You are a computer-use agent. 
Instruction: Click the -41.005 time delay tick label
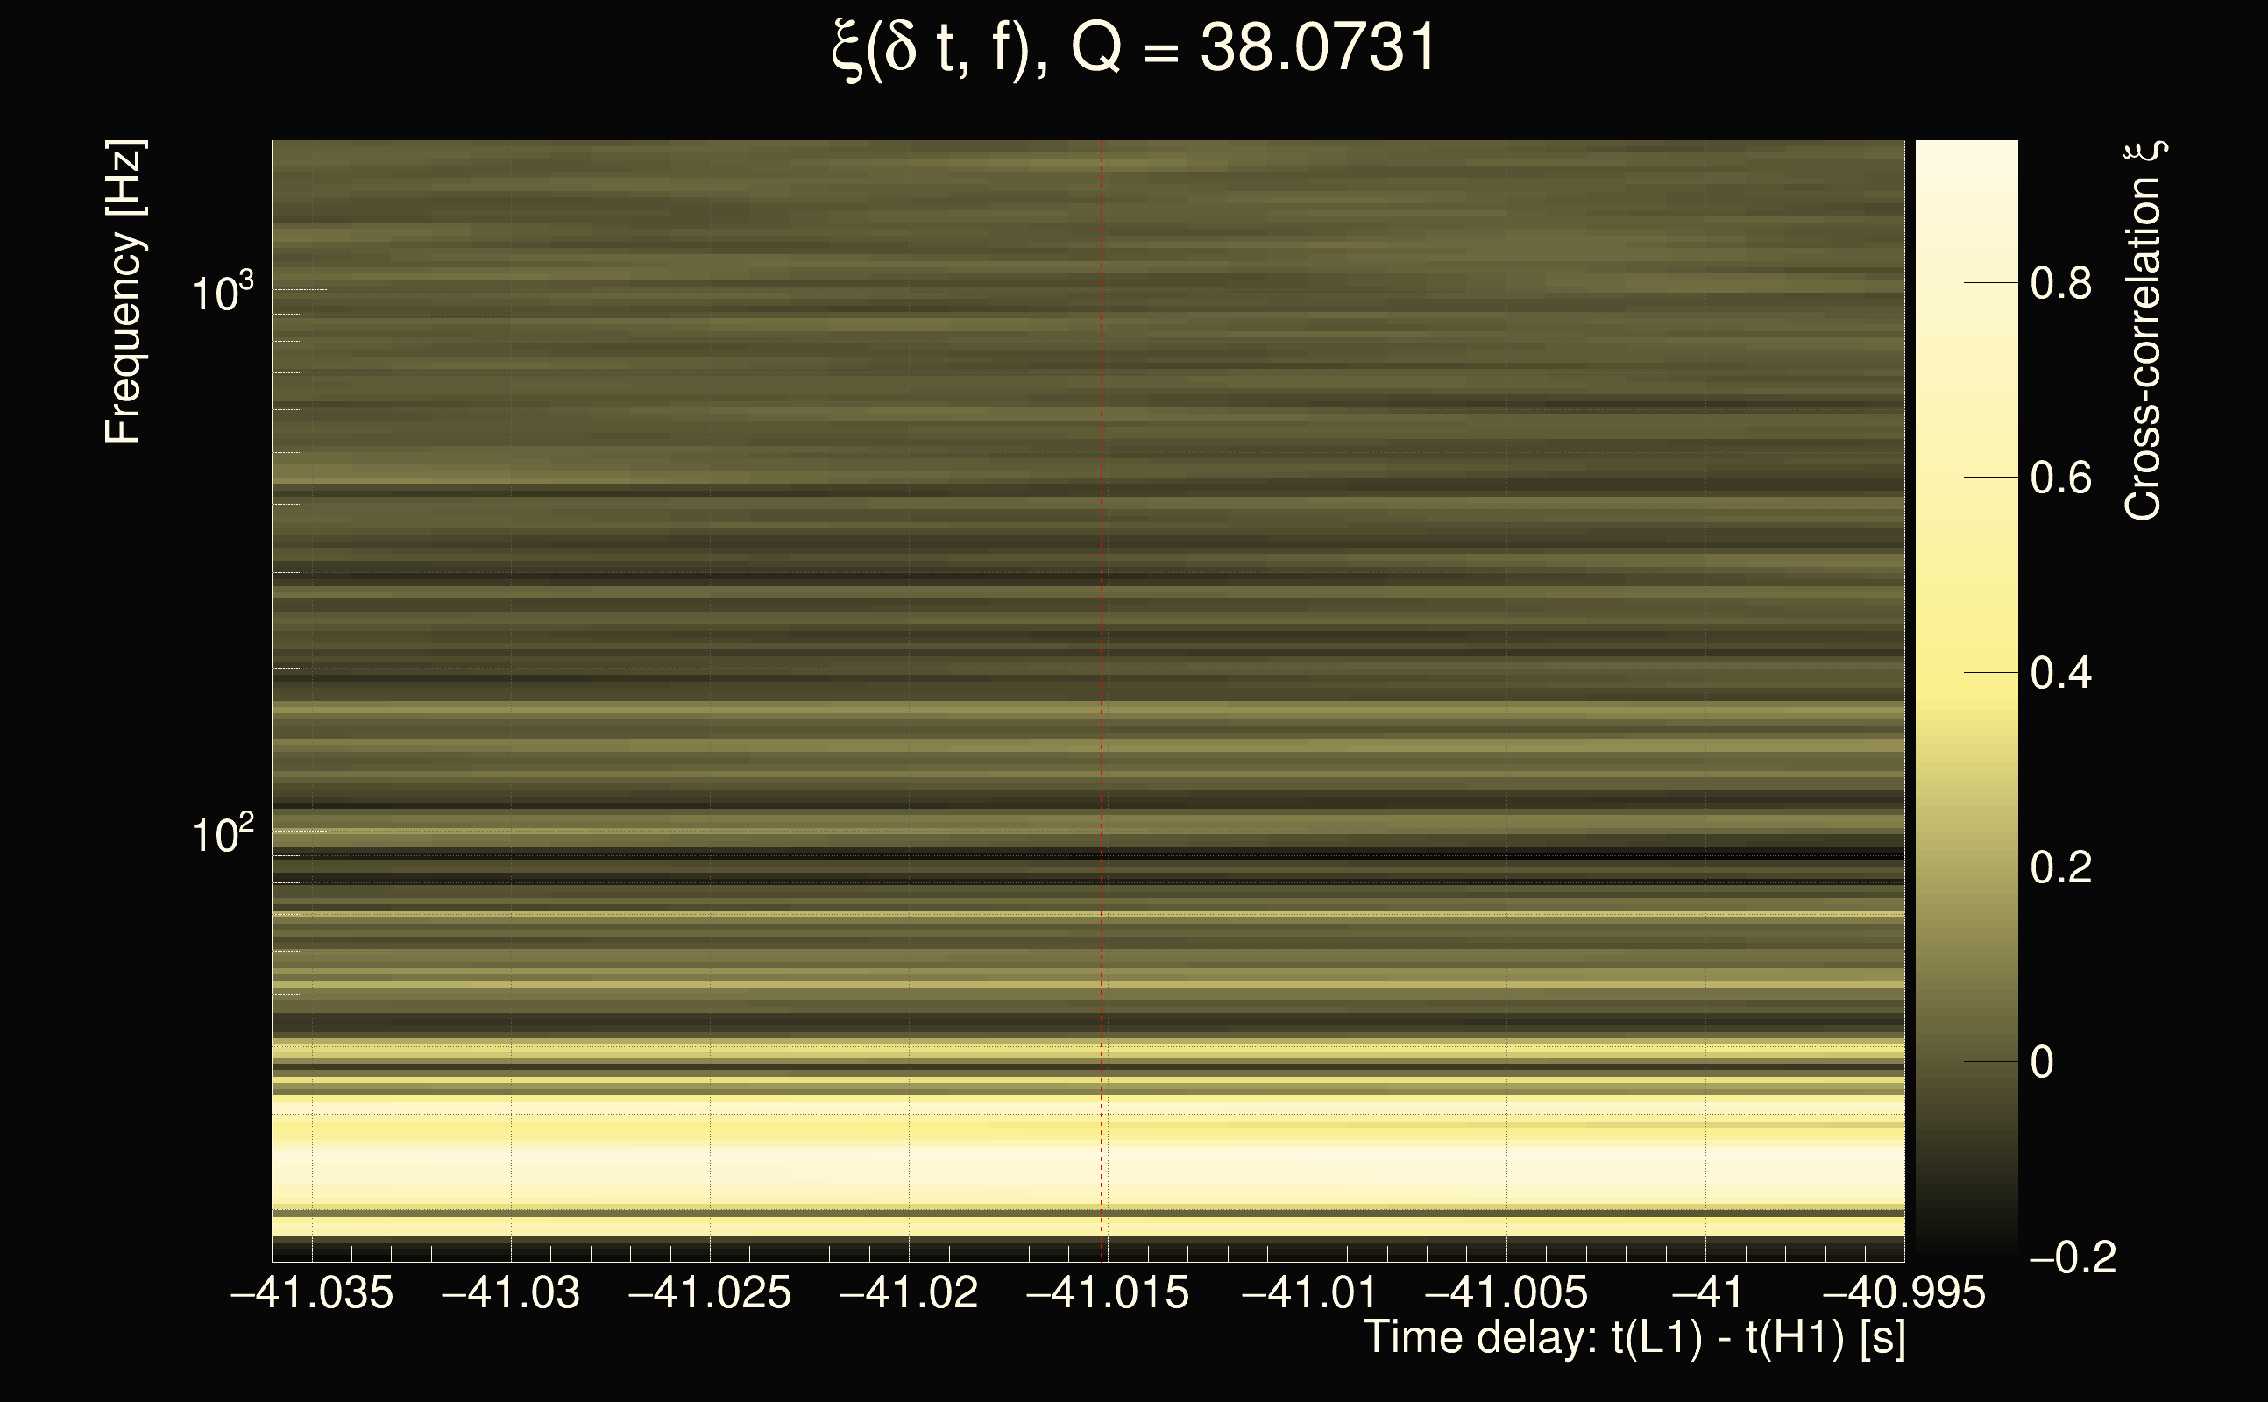pyautogui.click(x=1506, y=1292)
